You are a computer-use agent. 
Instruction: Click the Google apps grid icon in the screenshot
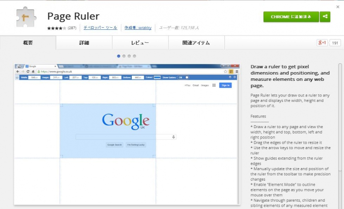(214, 85)
